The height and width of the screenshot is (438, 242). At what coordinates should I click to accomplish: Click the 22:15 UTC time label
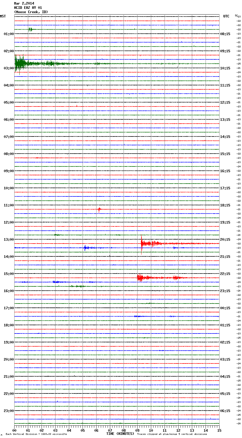[x=225, y=274]
